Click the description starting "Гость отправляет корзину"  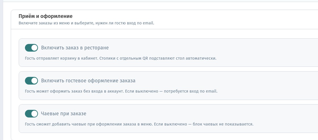click(x=121, y=58)
